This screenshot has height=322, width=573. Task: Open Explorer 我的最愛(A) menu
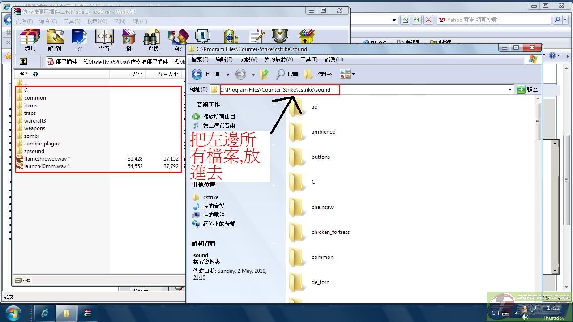tap(278, 59)
